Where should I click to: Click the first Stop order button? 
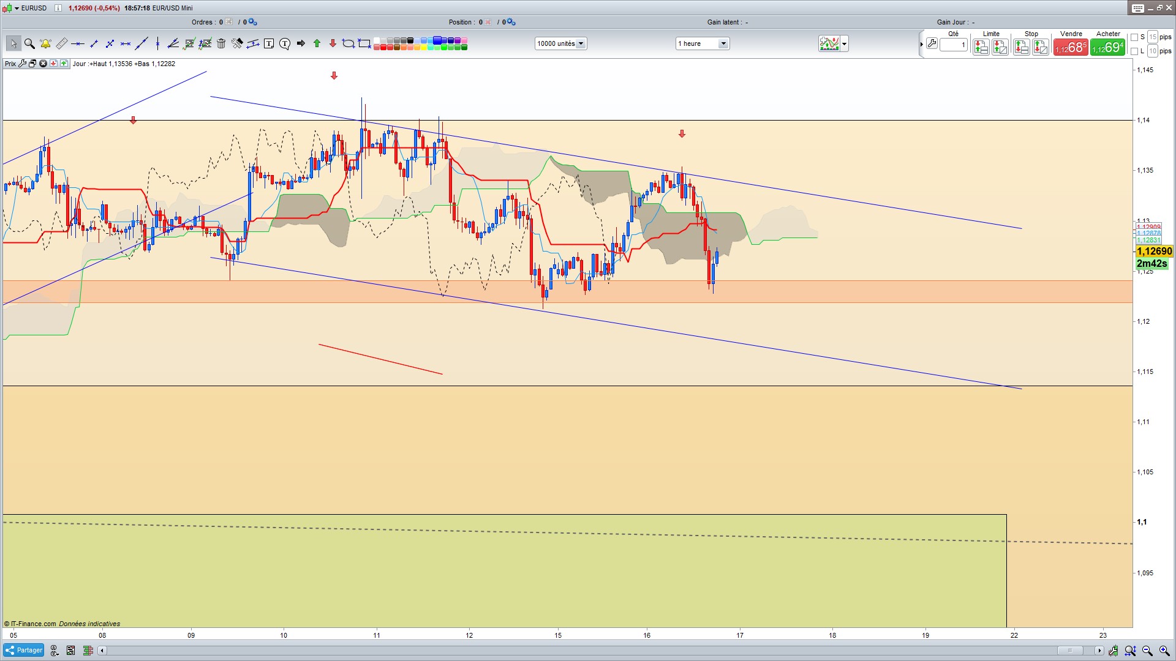[1021, 47]
